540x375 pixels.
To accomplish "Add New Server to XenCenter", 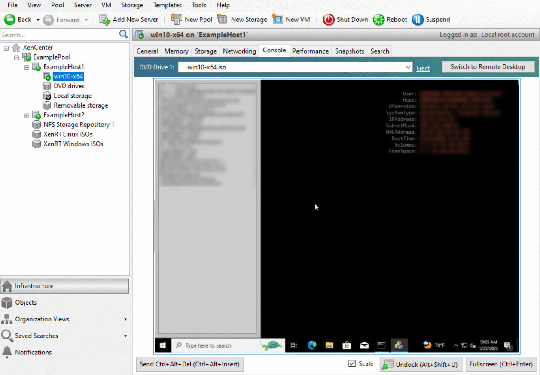I will [x=129, y=19].
